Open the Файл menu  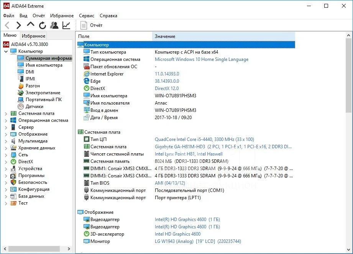[x=8, y=16]
